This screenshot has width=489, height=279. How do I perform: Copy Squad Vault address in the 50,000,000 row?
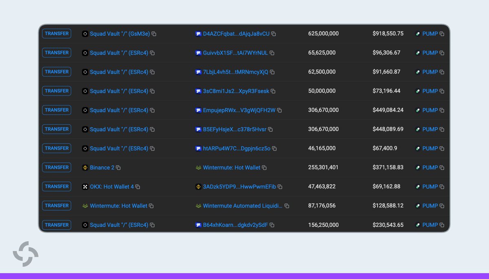(x=152, y=91)
